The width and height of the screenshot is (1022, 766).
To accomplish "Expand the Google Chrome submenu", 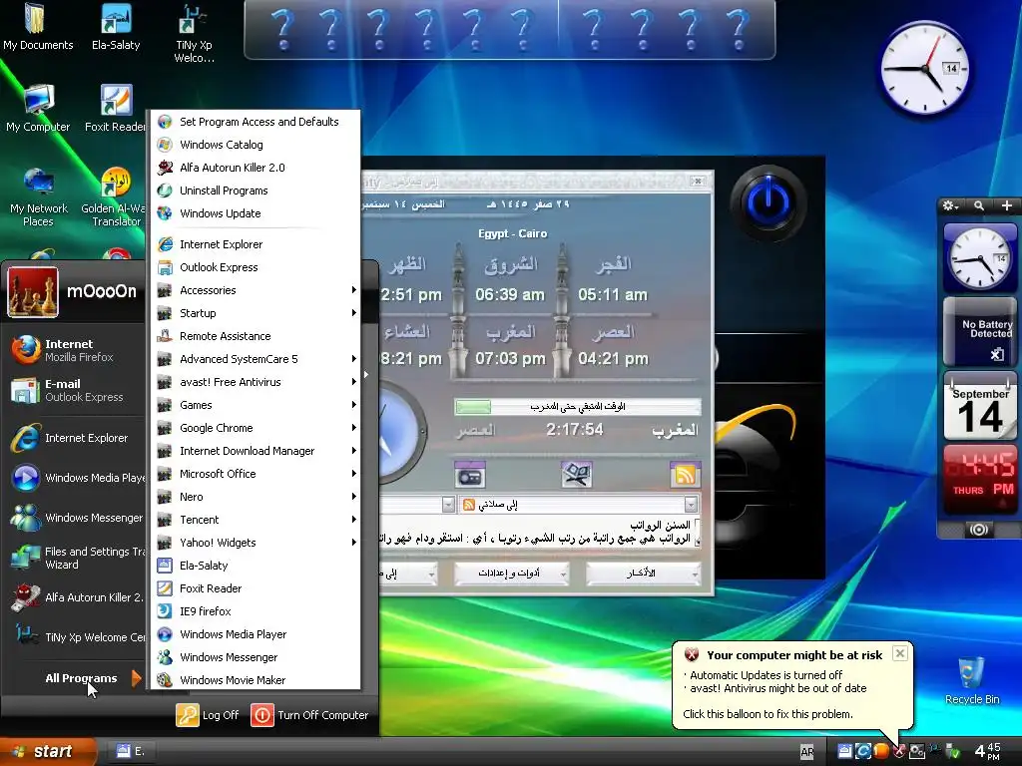I will 257,428.
